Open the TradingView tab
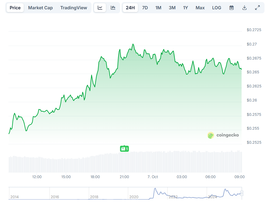Viewport: 266px width, 203px height. [x=74, y=8]
